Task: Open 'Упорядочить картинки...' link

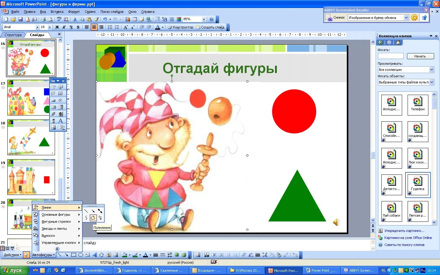Action: pyautogui.click(x=404, y=231)
